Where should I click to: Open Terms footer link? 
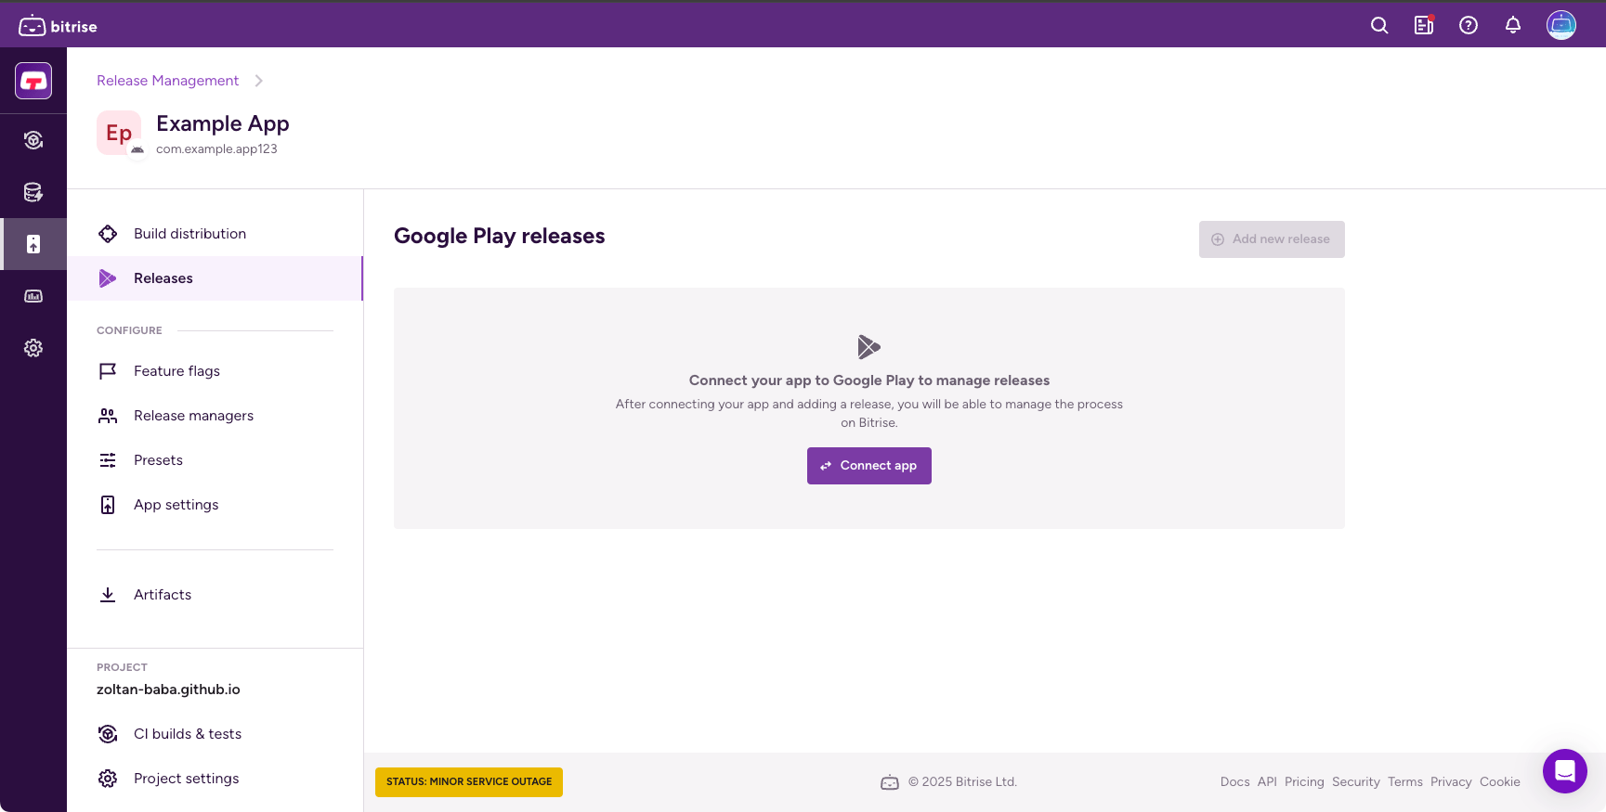[x=1405, y=782]
